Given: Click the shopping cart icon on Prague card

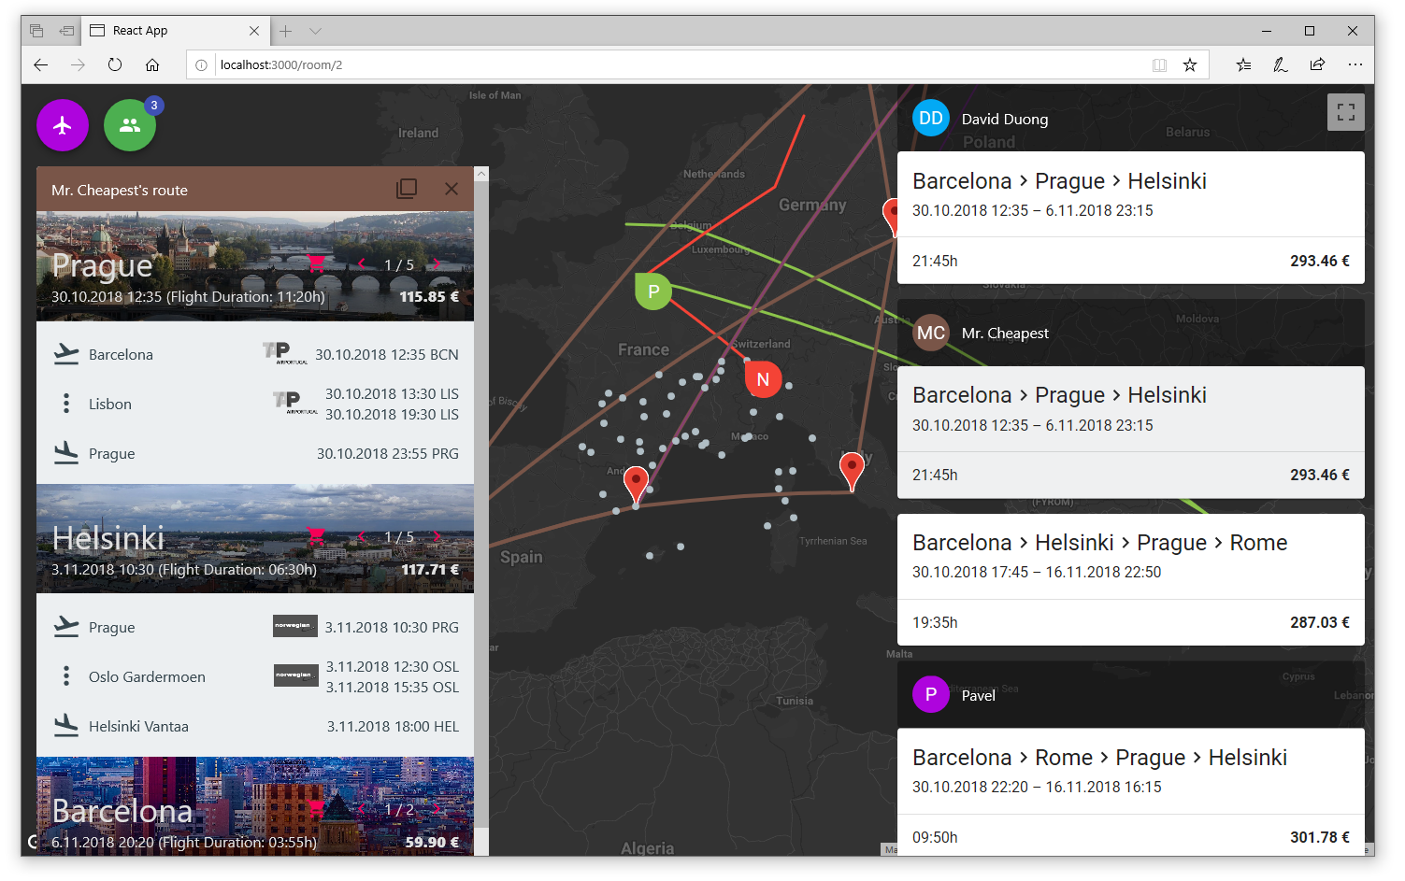Looking at the screenshot, I should click(x=316, y=264).
